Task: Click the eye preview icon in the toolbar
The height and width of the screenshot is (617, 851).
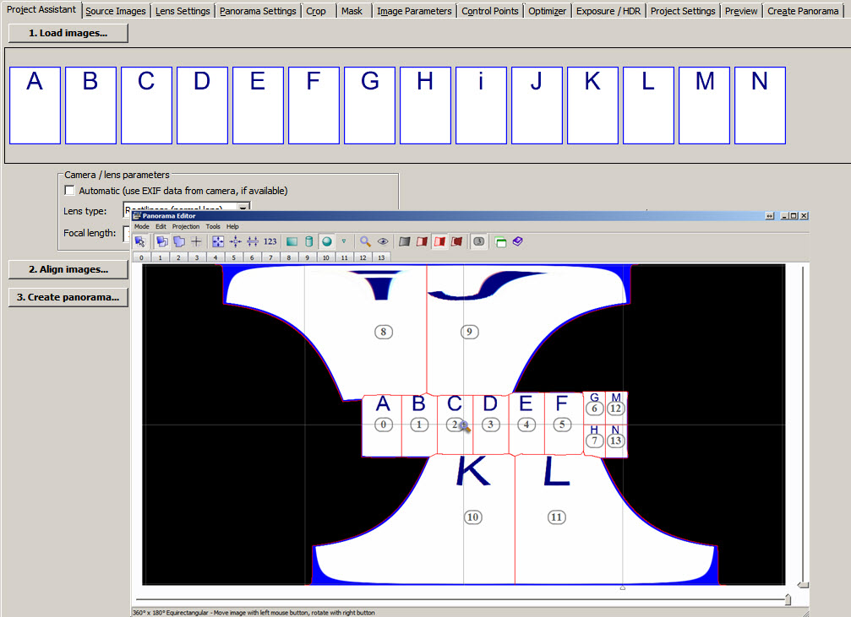Action: click(383, 241)
